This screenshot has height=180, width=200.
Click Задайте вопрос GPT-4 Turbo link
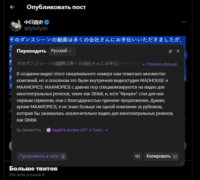click(77, 130)
